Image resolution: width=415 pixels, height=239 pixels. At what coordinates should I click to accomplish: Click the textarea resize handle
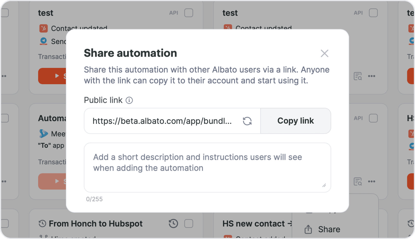pyautogui.click(x=324, y=185)
